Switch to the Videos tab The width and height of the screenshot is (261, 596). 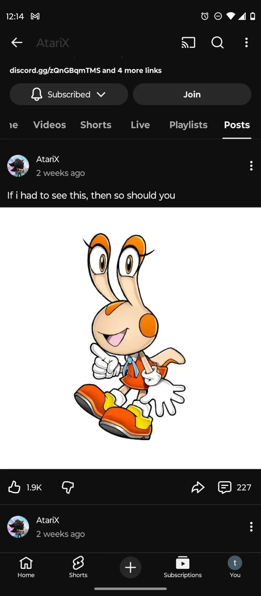[49, 125]
